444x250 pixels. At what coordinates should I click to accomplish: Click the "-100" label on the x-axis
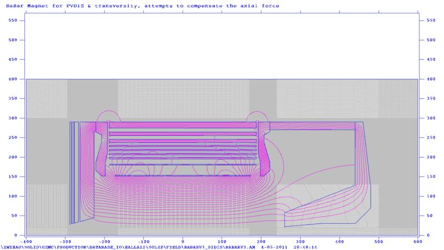click(144, 242)
